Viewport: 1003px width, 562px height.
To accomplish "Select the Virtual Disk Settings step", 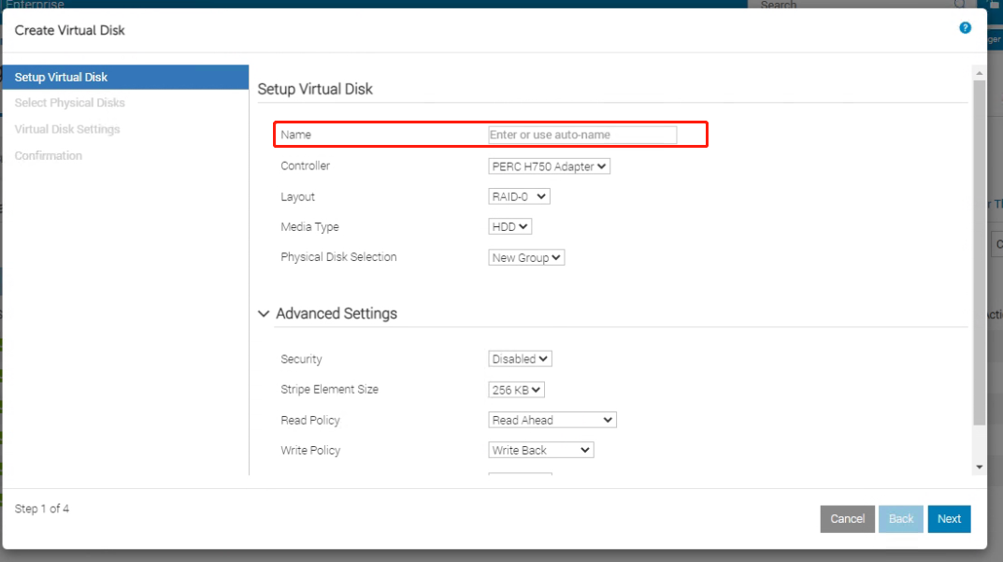I will pos(67,129).
